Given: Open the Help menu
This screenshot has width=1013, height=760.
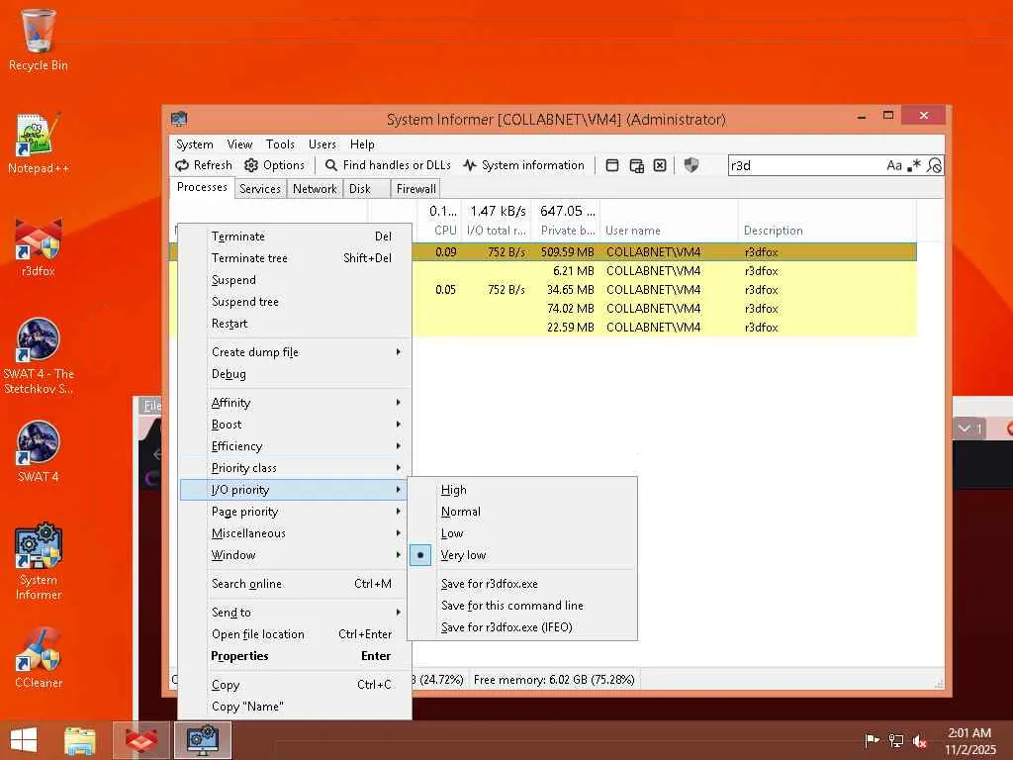Looking at the screenshot, I should [x=362, y=144].
